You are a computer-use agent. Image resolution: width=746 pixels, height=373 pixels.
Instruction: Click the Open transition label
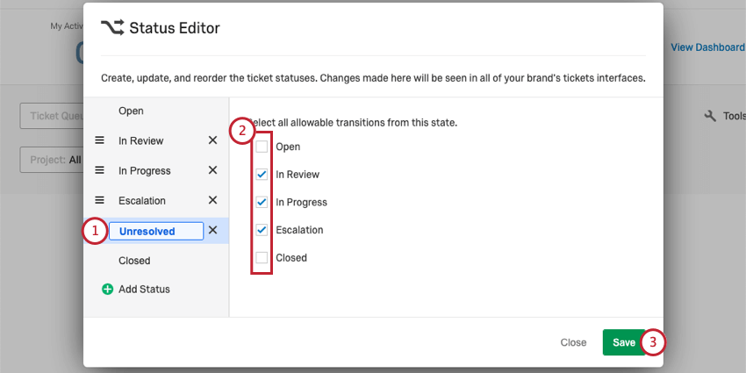click(288, 147)
